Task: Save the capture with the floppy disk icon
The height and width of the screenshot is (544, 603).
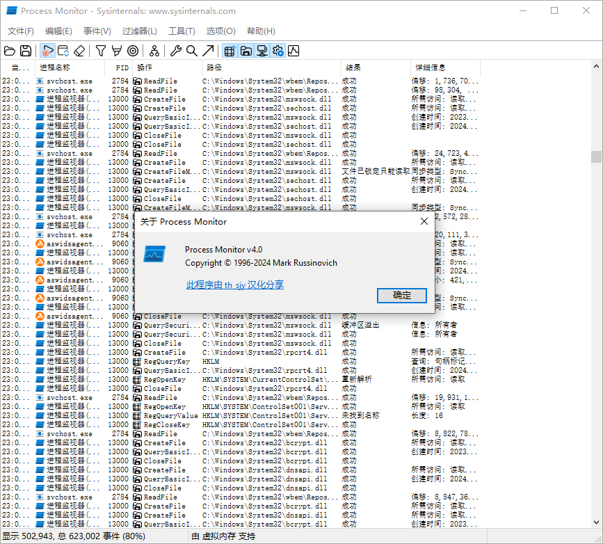Action: (x=26, y=51)
